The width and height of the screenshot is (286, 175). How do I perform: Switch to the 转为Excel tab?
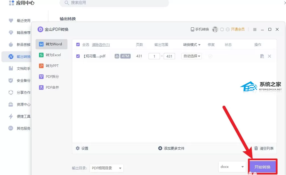point(52,55)
